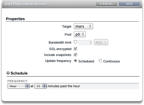Click the Hour frequency stepper arrows

27,86
